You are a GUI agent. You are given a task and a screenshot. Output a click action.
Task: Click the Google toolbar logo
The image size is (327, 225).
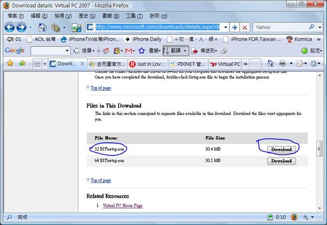click(15, 51)
